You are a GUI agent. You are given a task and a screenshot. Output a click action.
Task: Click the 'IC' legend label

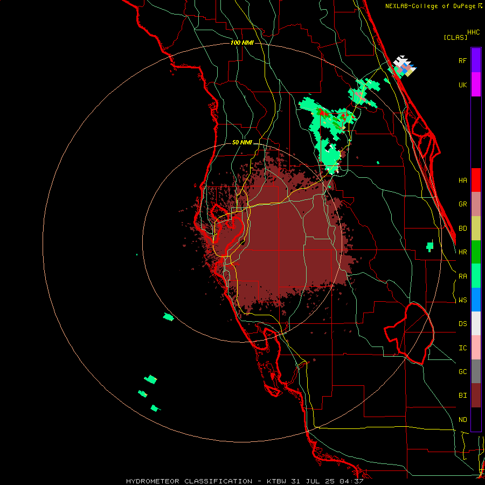tap(462, 348)
